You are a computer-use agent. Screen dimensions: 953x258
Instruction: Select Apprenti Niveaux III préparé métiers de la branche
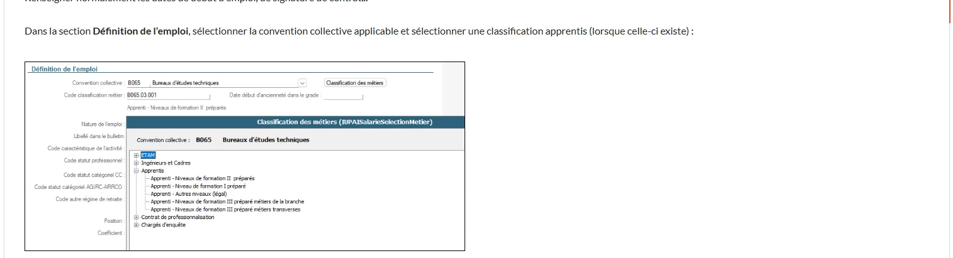(x=227, y=202)
